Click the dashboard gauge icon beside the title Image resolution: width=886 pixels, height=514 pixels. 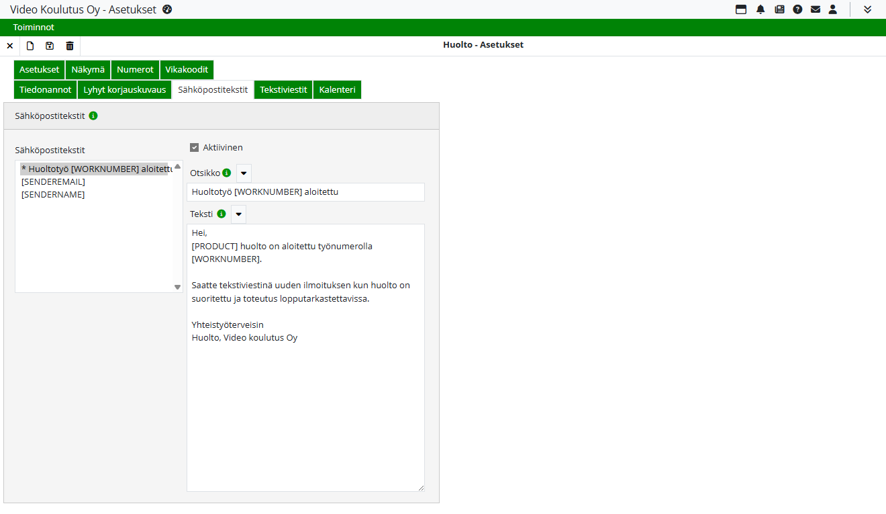click(167, 9)
